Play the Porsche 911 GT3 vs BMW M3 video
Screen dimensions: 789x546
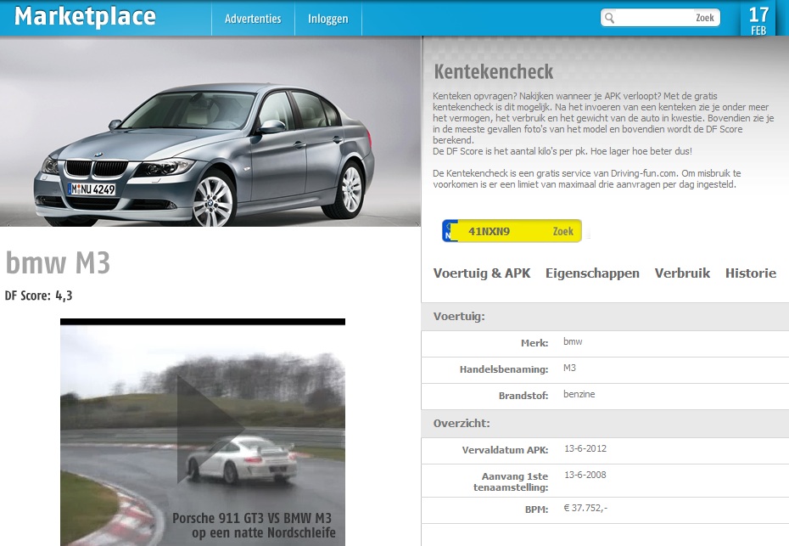tap(210, 429)
